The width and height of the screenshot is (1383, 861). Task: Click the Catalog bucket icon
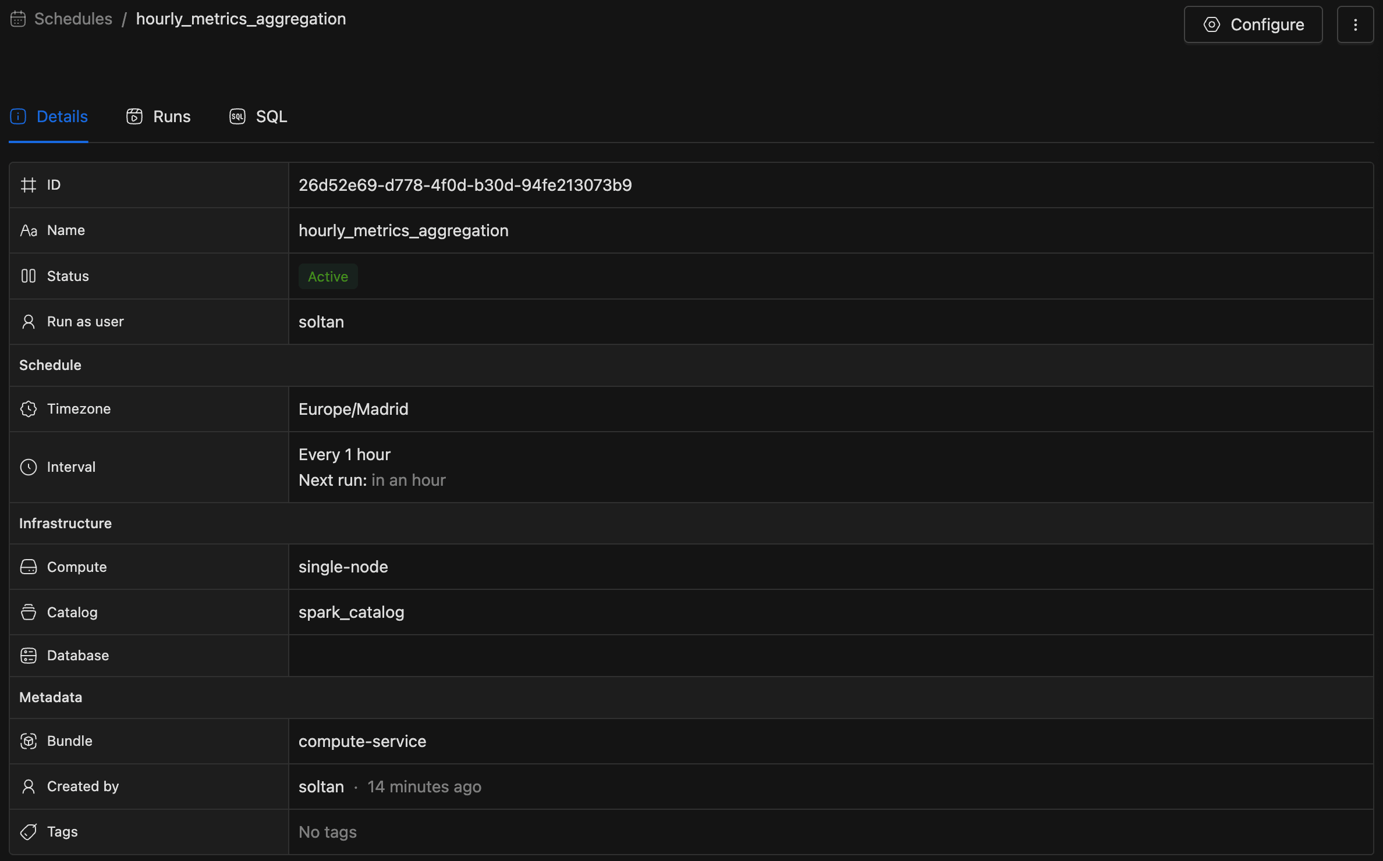click(x=29, y=612)
